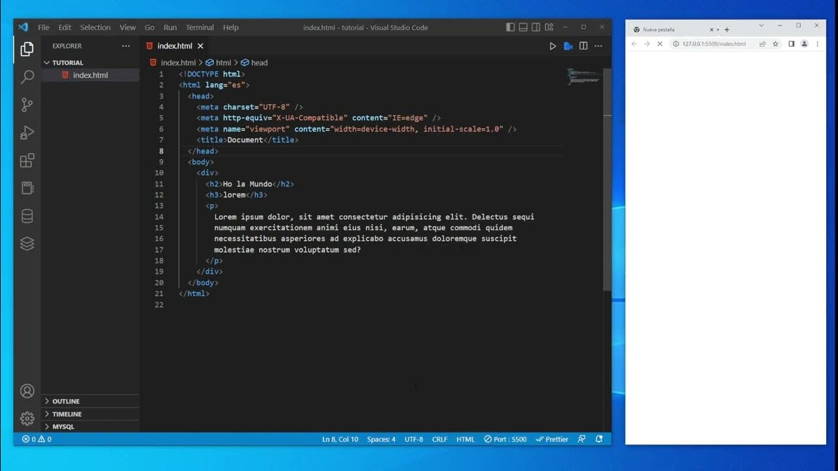Click the Run play icon in editor toolbar

coord(553,46)
